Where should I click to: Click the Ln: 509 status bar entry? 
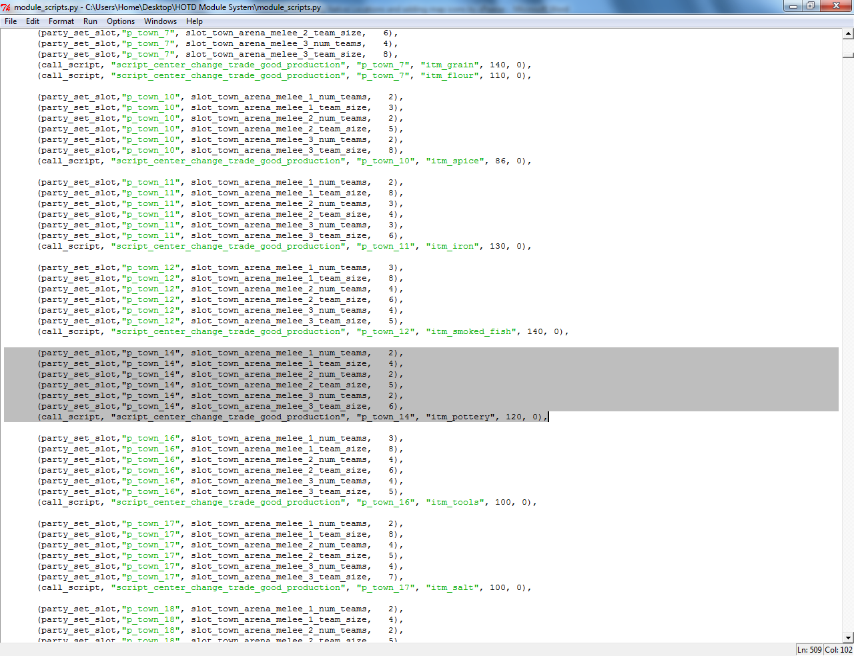(x=809, y=649)
